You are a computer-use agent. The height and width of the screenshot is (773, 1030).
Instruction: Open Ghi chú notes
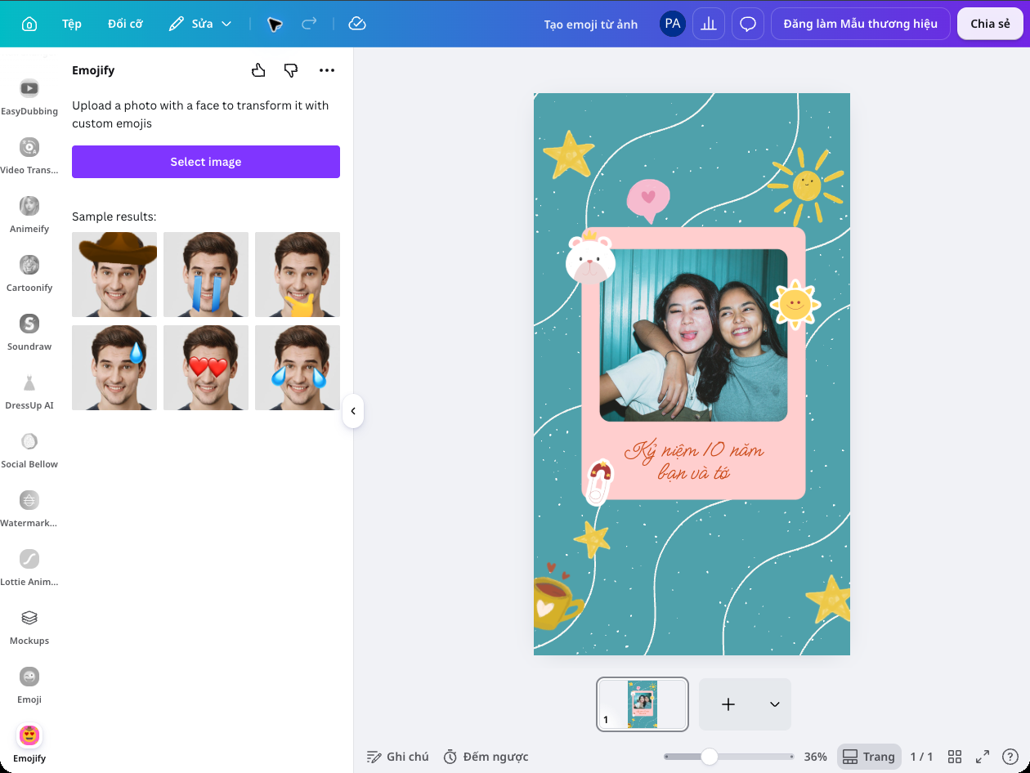pyautogui.click(x=397, y=757)
